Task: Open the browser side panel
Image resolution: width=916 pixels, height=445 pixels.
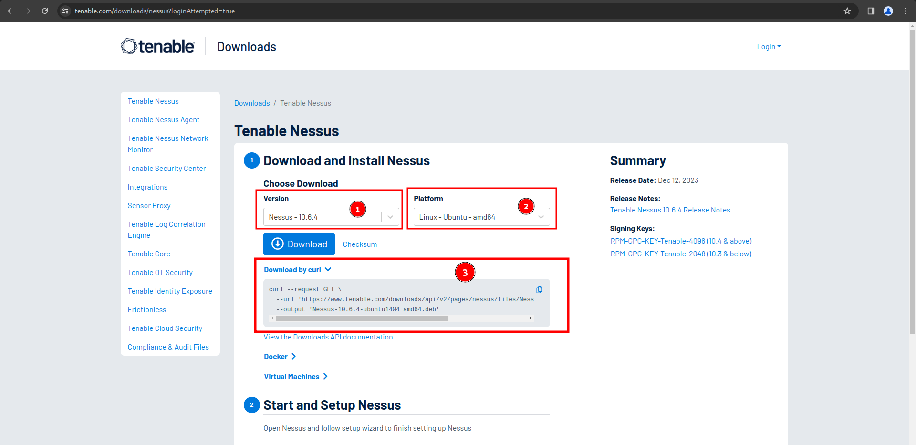Action: 871,11
